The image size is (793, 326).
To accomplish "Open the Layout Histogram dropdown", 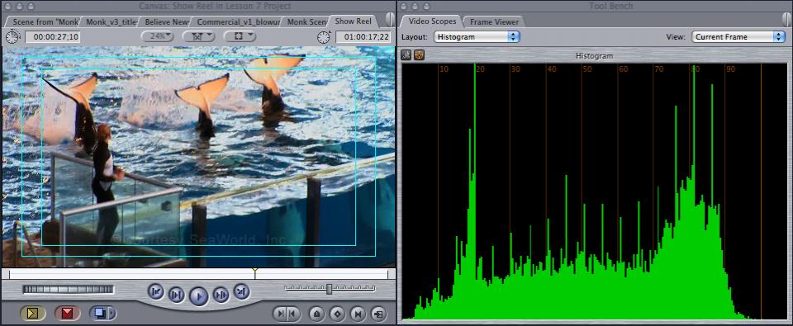I will [x=477, y=37].
